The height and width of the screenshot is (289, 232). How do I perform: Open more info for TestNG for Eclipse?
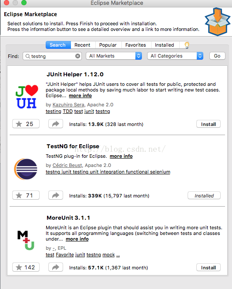coord(121,156)
